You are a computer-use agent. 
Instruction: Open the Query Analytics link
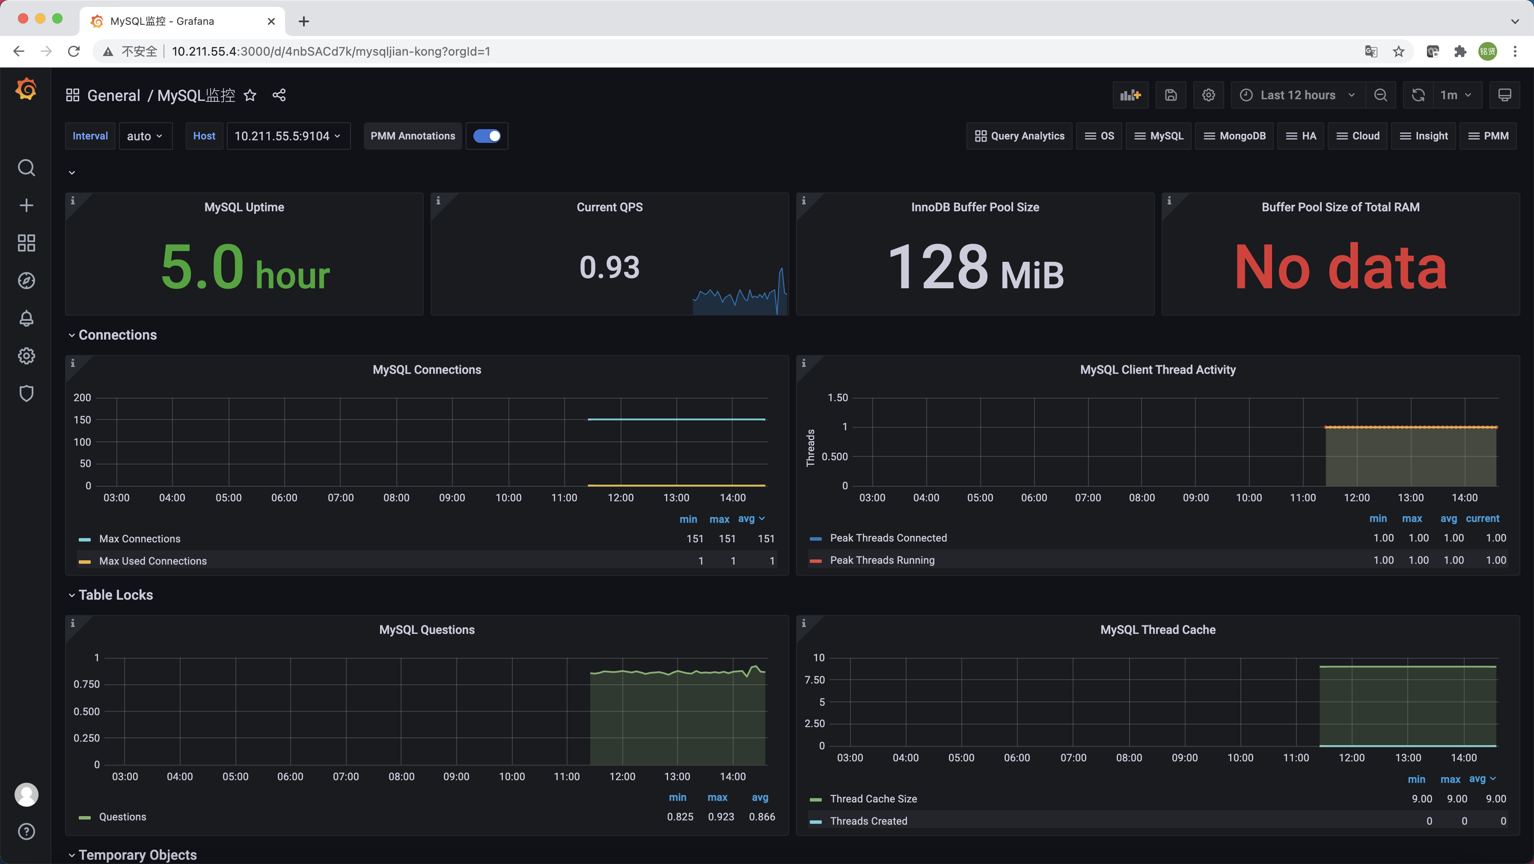point(1020,136)
